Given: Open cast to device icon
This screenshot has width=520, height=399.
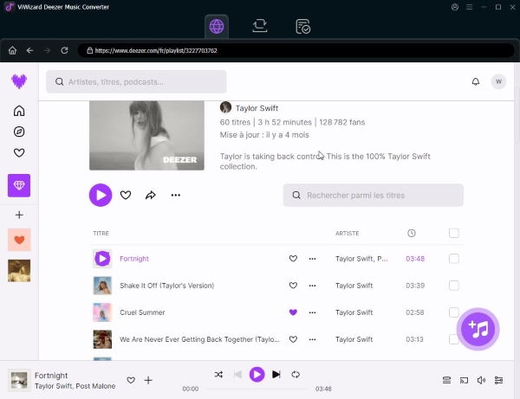Looking at the screenshot, I should click(464, 380).
